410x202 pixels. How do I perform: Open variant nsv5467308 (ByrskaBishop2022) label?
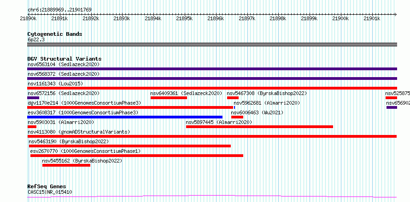click(x=267, y=93)
